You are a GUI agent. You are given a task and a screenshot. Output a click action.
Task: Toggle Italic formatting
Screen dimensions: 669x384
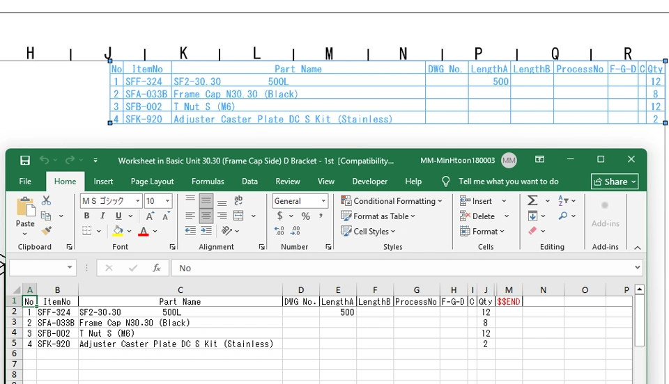click(102, 216)
